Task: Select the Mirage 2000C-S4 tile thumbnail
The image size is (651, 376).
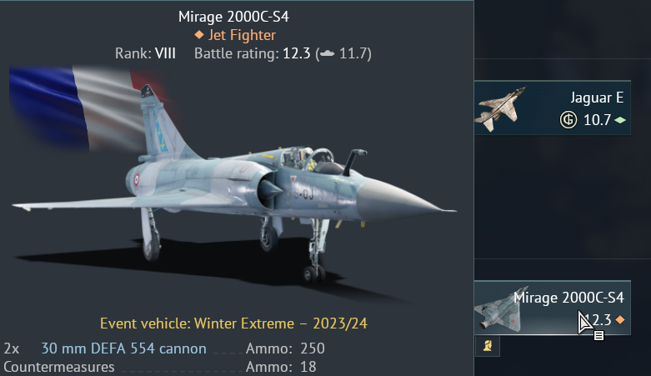Action: pyautogui.click(x=498, y=309)
